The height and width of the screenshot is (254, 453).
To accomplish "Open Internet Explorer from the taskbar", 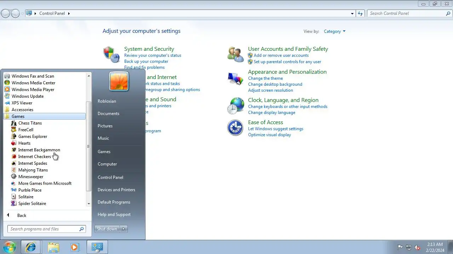I will tap(31, 247).
